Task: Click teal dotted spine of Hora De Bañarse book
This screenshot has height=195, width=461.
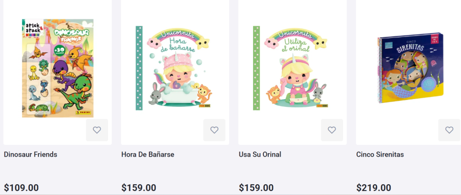Action: pos(139,68)
